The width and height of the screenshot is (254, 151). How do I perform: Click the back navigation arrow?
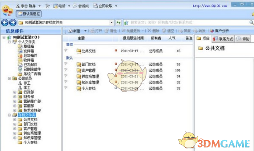[x=5, y=22]
